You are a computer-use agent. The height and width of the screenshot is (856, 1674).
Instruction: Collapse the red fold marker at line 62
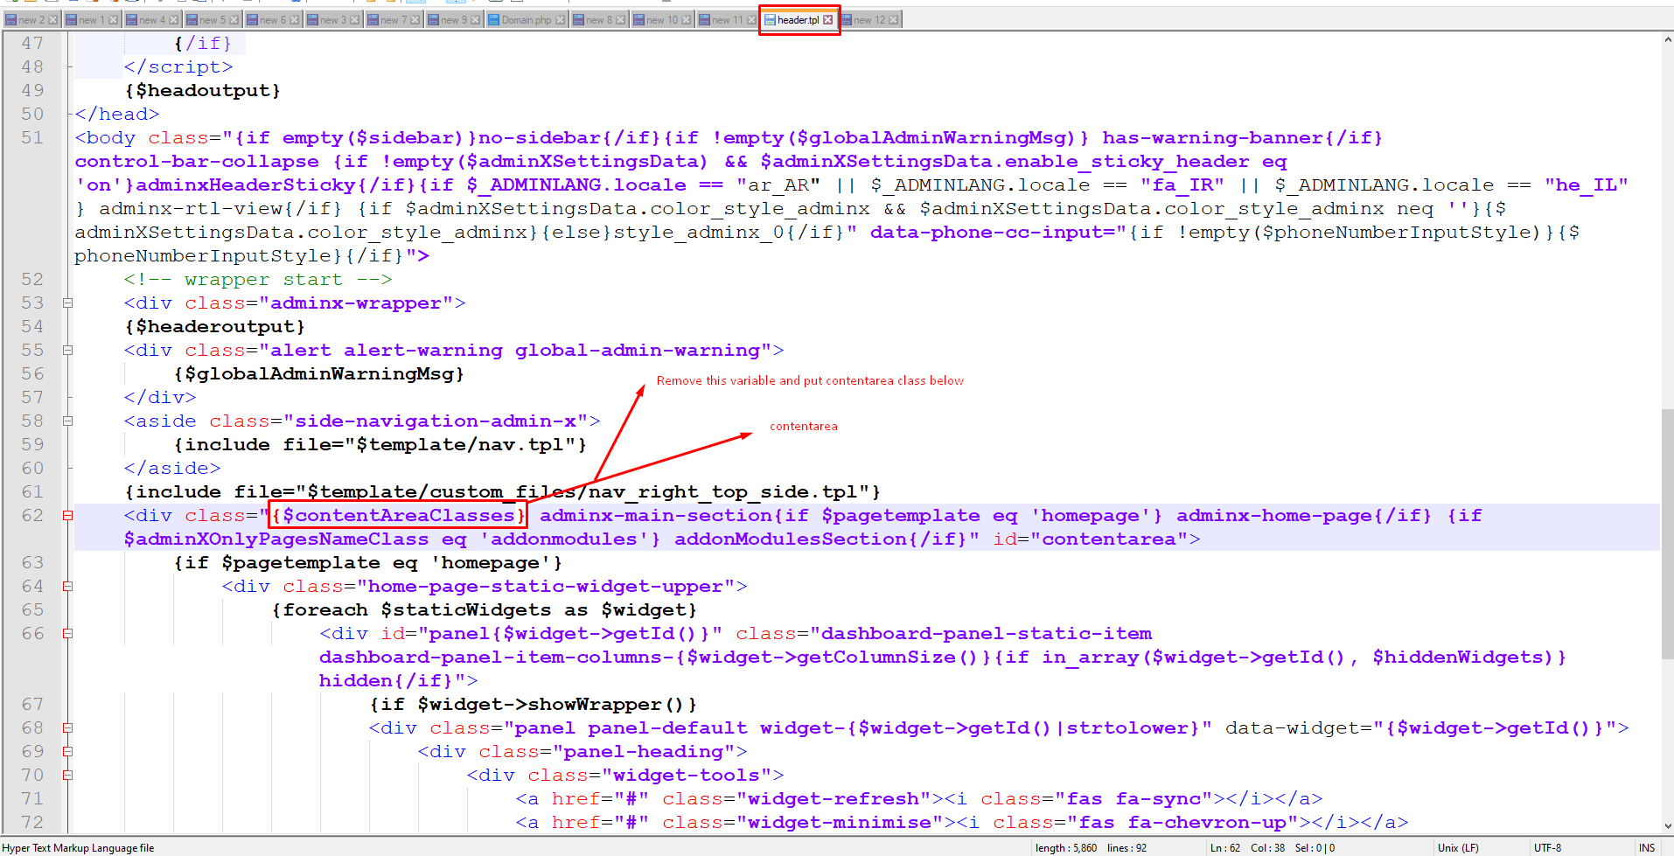tap(67, 516)
